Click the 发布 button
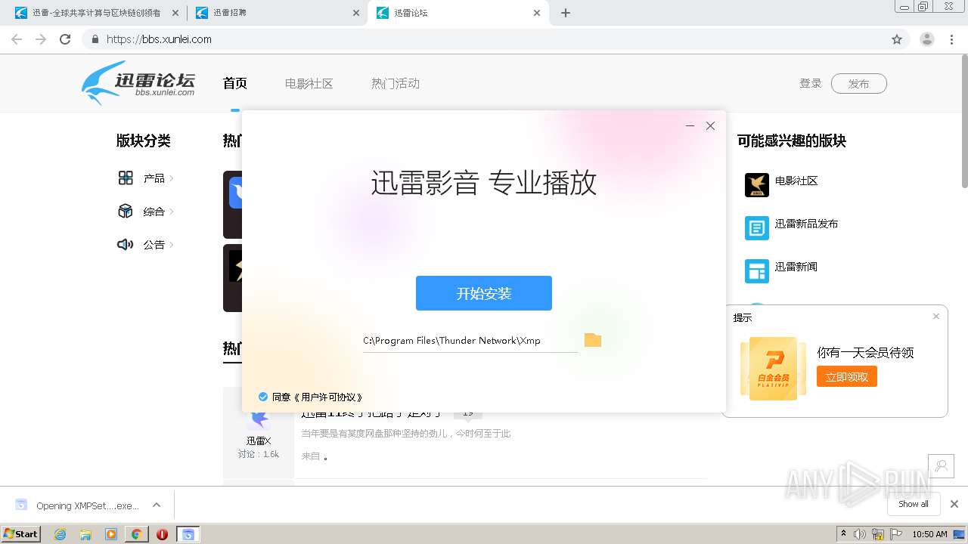968x544 pixels. pos(858,84)
